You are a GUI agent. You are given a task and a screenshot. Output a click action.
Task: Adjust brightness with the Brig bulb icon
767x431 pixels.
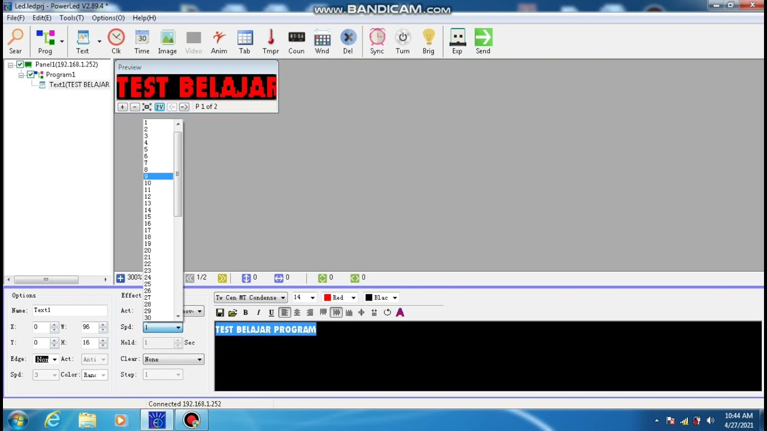coord(428,42)
